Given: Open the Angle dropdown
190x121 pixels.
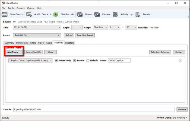Looking at the screenshot, I should coord(77,27).
